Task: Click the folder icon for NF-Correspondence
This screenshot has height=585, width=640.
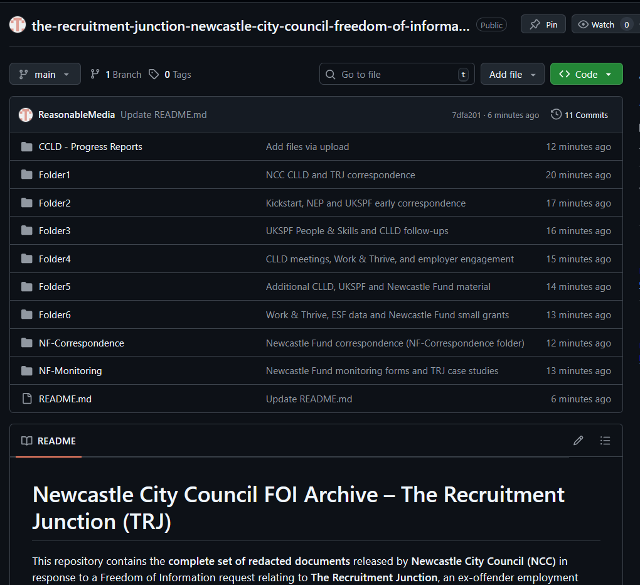Action: [x=27, y=343]
